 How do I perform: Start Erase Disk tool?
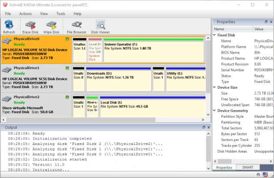coord(30,27)
